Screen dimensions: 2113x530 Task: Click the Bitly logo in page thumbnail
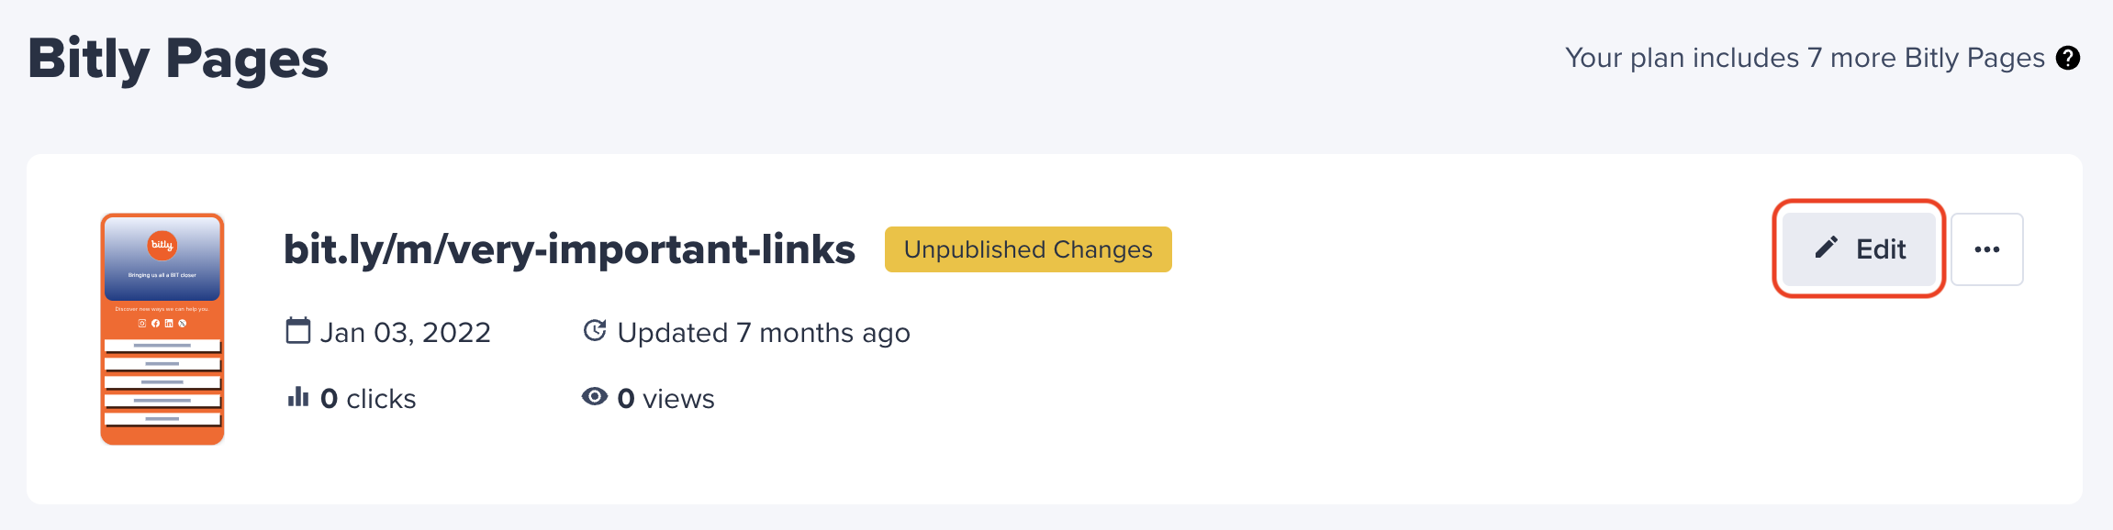click(162, 245)
